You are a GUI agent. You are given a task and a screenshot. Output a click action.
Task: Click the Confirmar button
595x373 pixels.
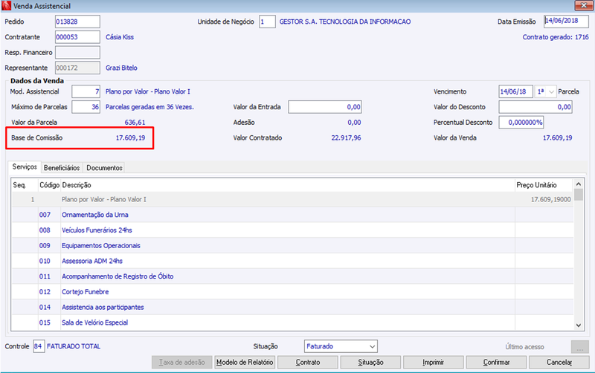click(x=496, y=362)
